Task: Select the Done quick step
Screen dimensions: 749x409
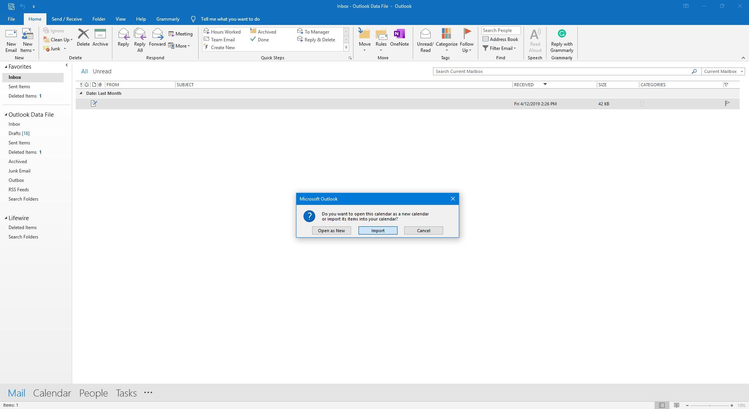Action: 260,39
